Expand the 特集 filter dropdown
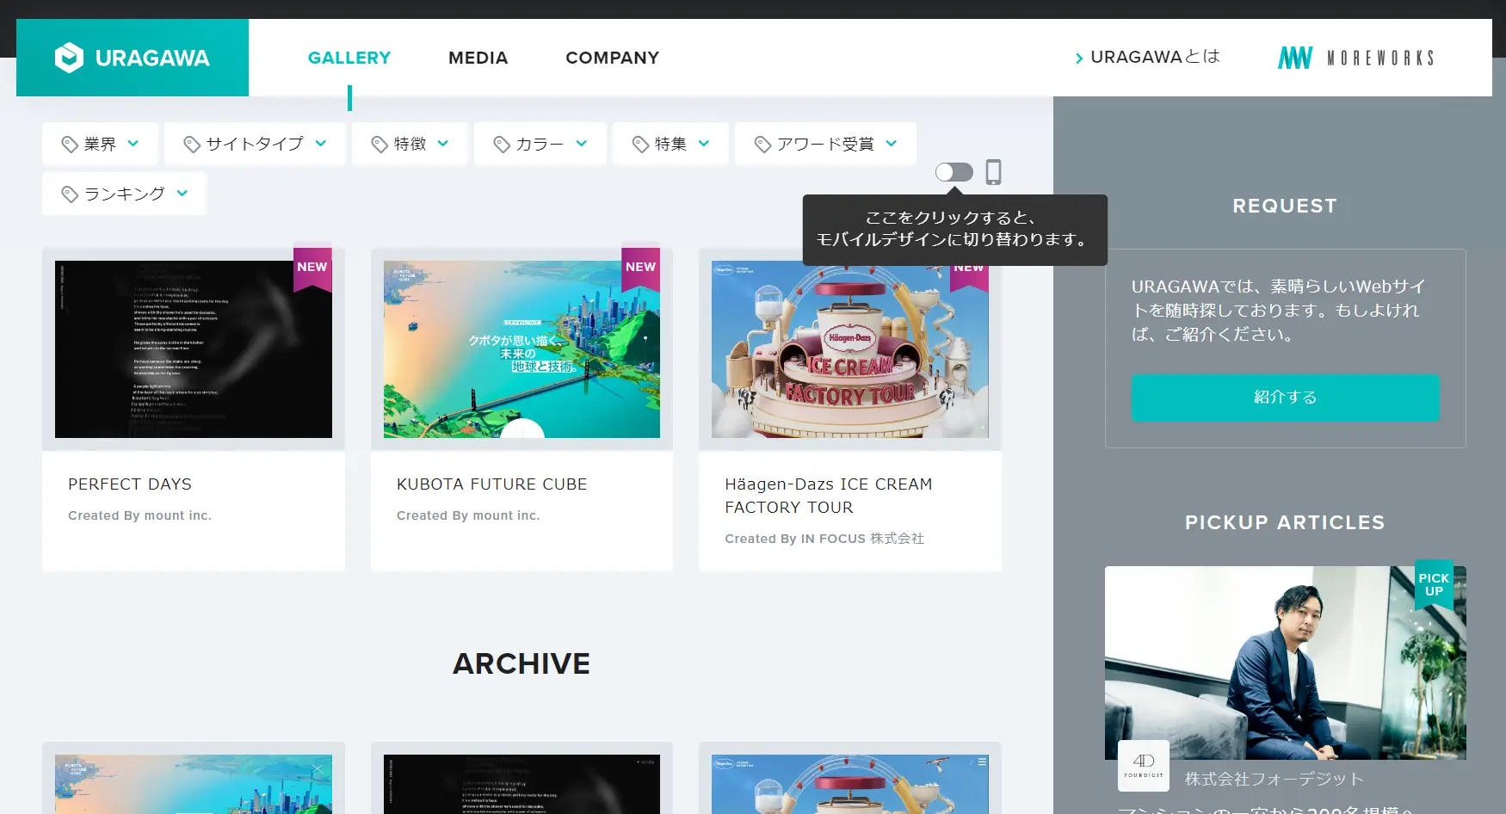 670,144
